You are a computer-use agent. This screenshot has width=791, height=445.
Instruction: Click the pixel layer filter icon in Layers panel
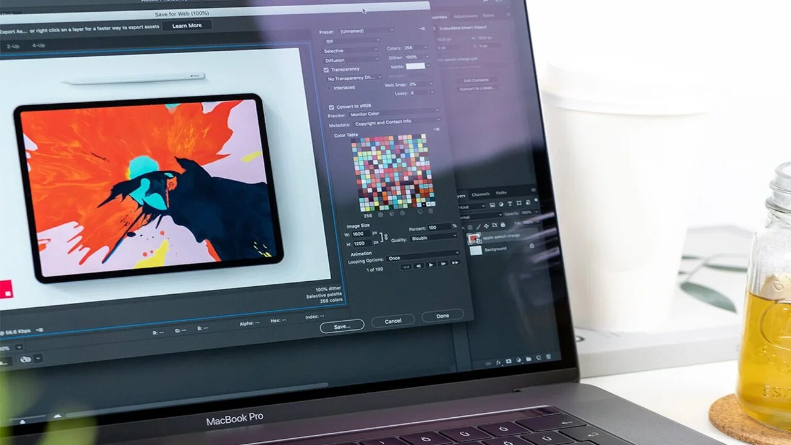(493, 205)
